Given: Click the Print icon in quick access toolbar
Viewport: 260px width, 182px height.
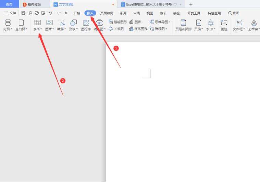Looking at the screenshot, I should tap(37, 13).
